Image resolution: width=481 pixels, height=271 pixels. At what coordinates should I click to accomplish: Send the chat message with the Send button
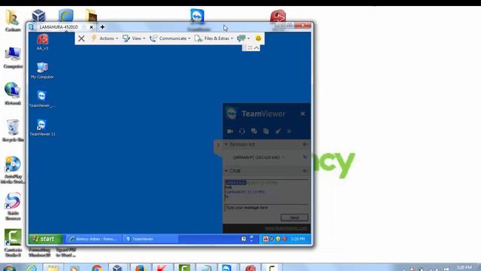(x=294, y=218)
